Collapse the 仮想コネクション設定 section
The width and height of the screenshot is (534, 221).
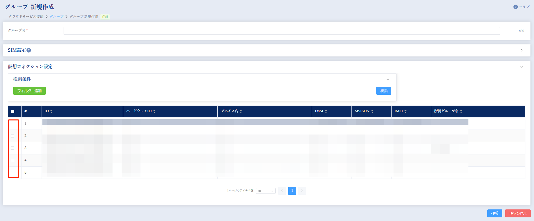click(521, 67)
